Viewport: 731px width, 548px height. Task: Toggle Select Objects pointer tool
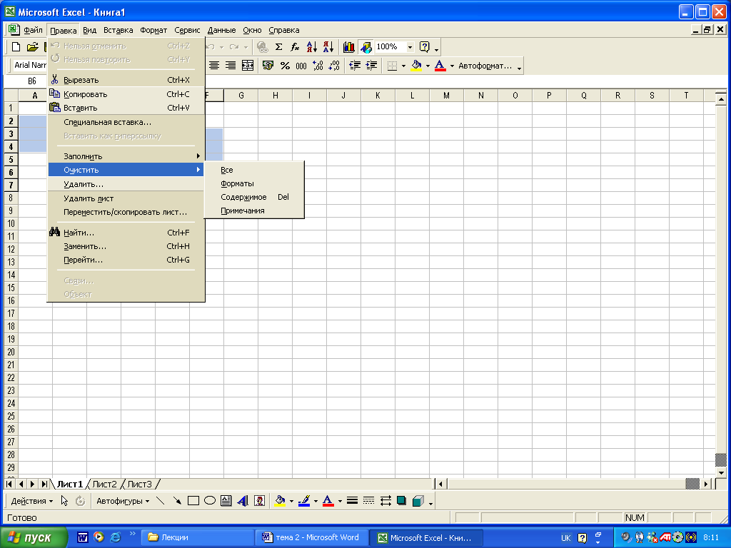64,501
